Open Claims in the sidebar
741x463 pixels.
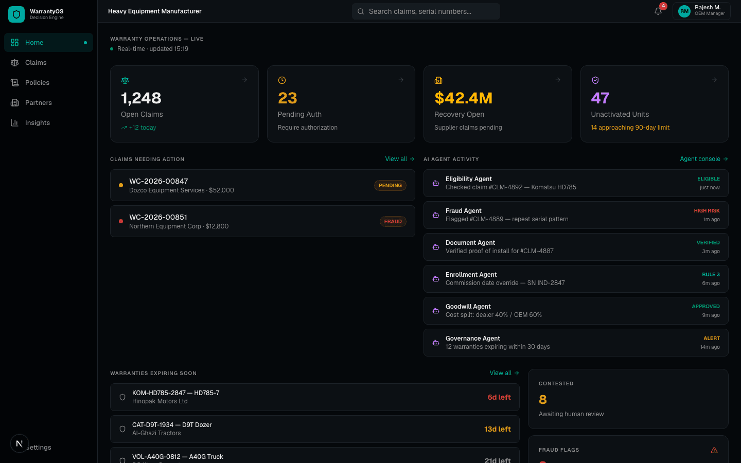[48, 63]
